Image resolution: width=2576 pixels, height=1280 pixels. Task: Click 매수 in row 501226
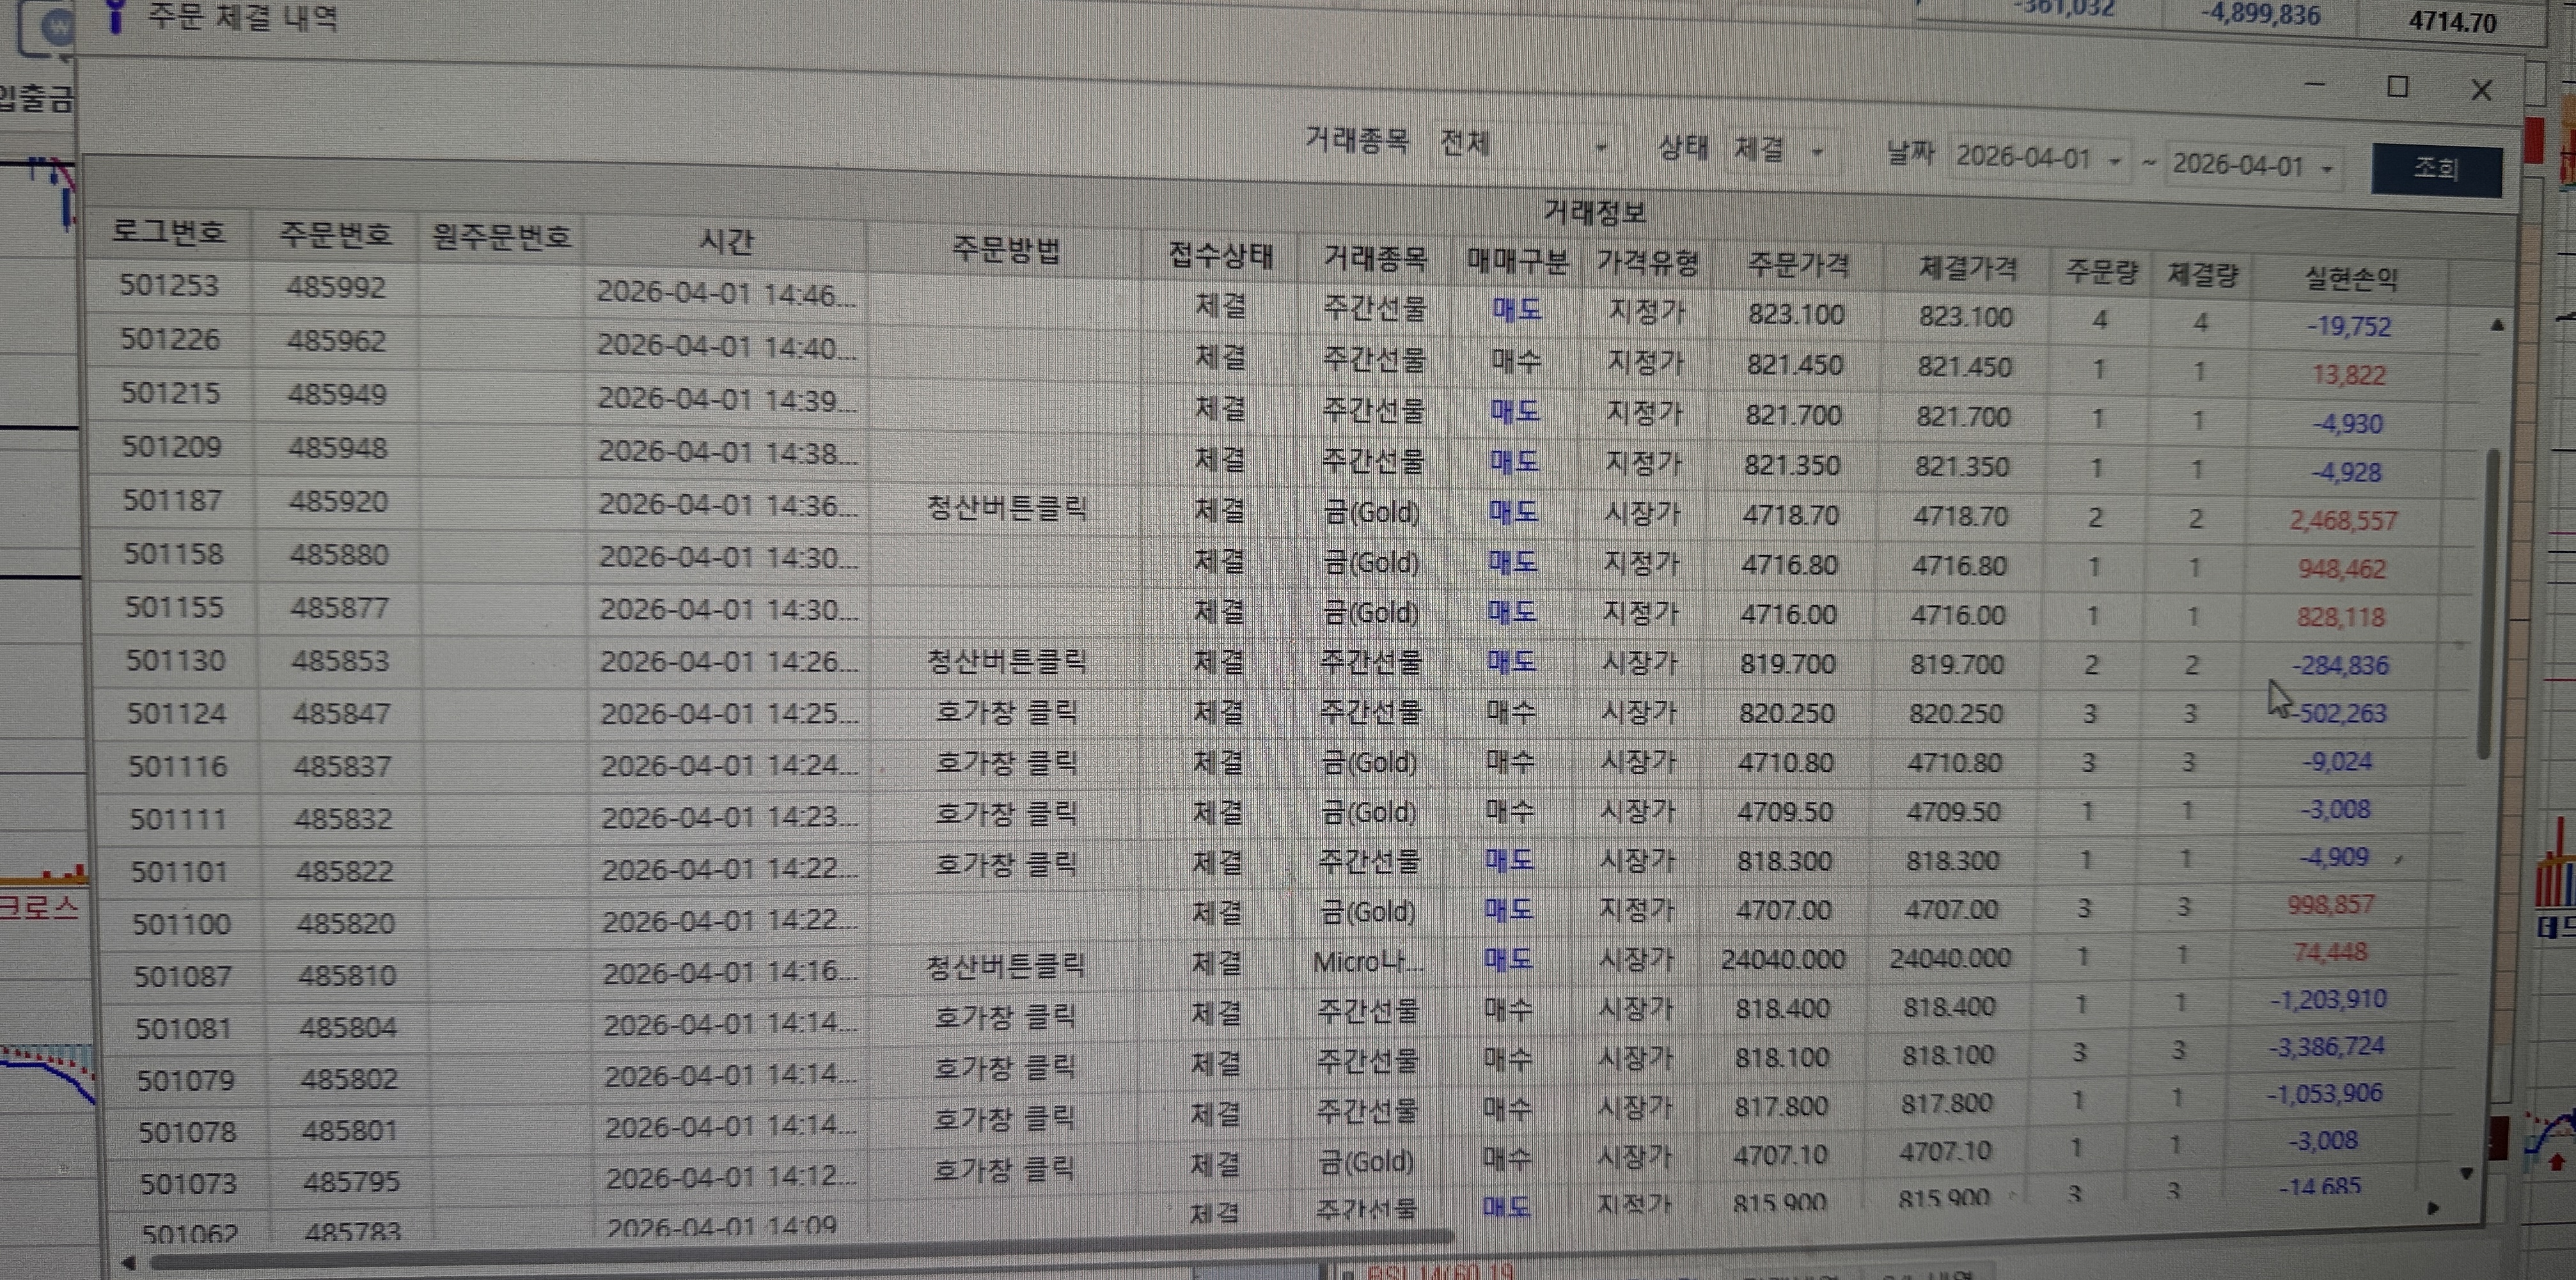click(1515, 361)
